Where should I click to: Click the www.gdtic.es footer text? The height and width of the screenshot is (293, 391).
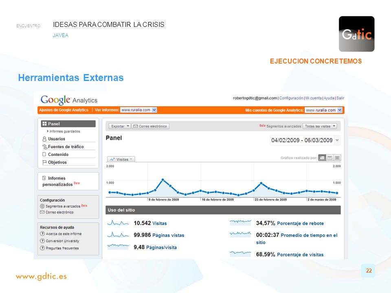[x=41, y=276]
